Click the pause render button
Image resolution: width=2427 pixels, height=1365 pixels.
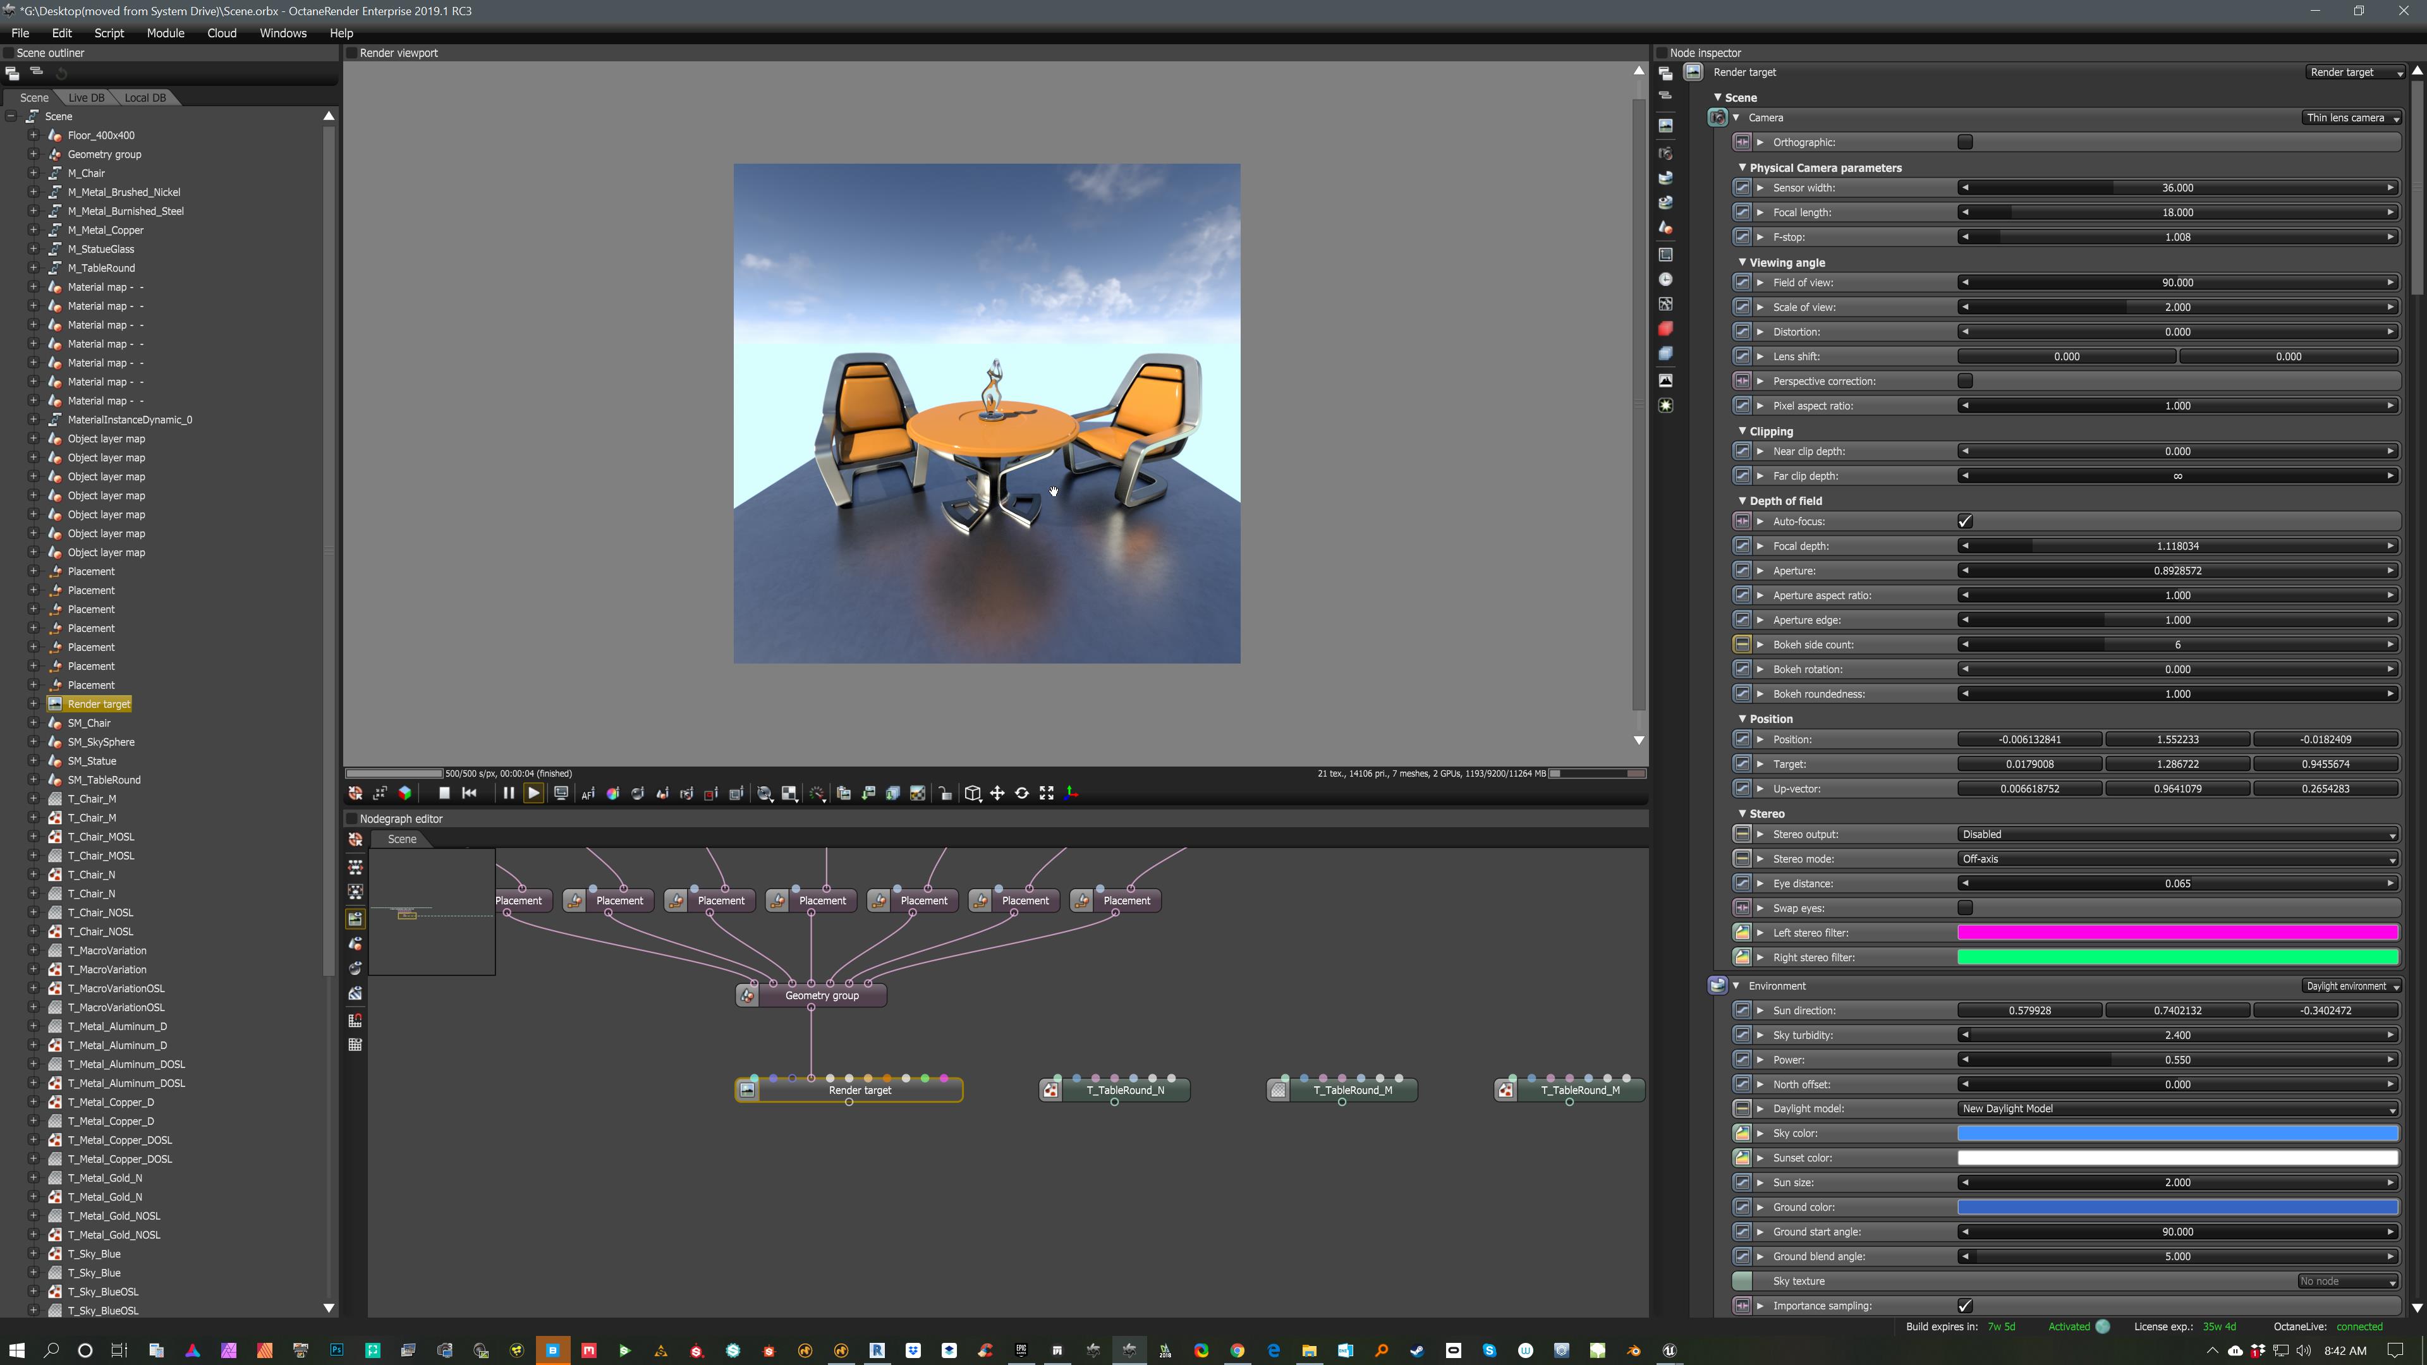[508, 793]
